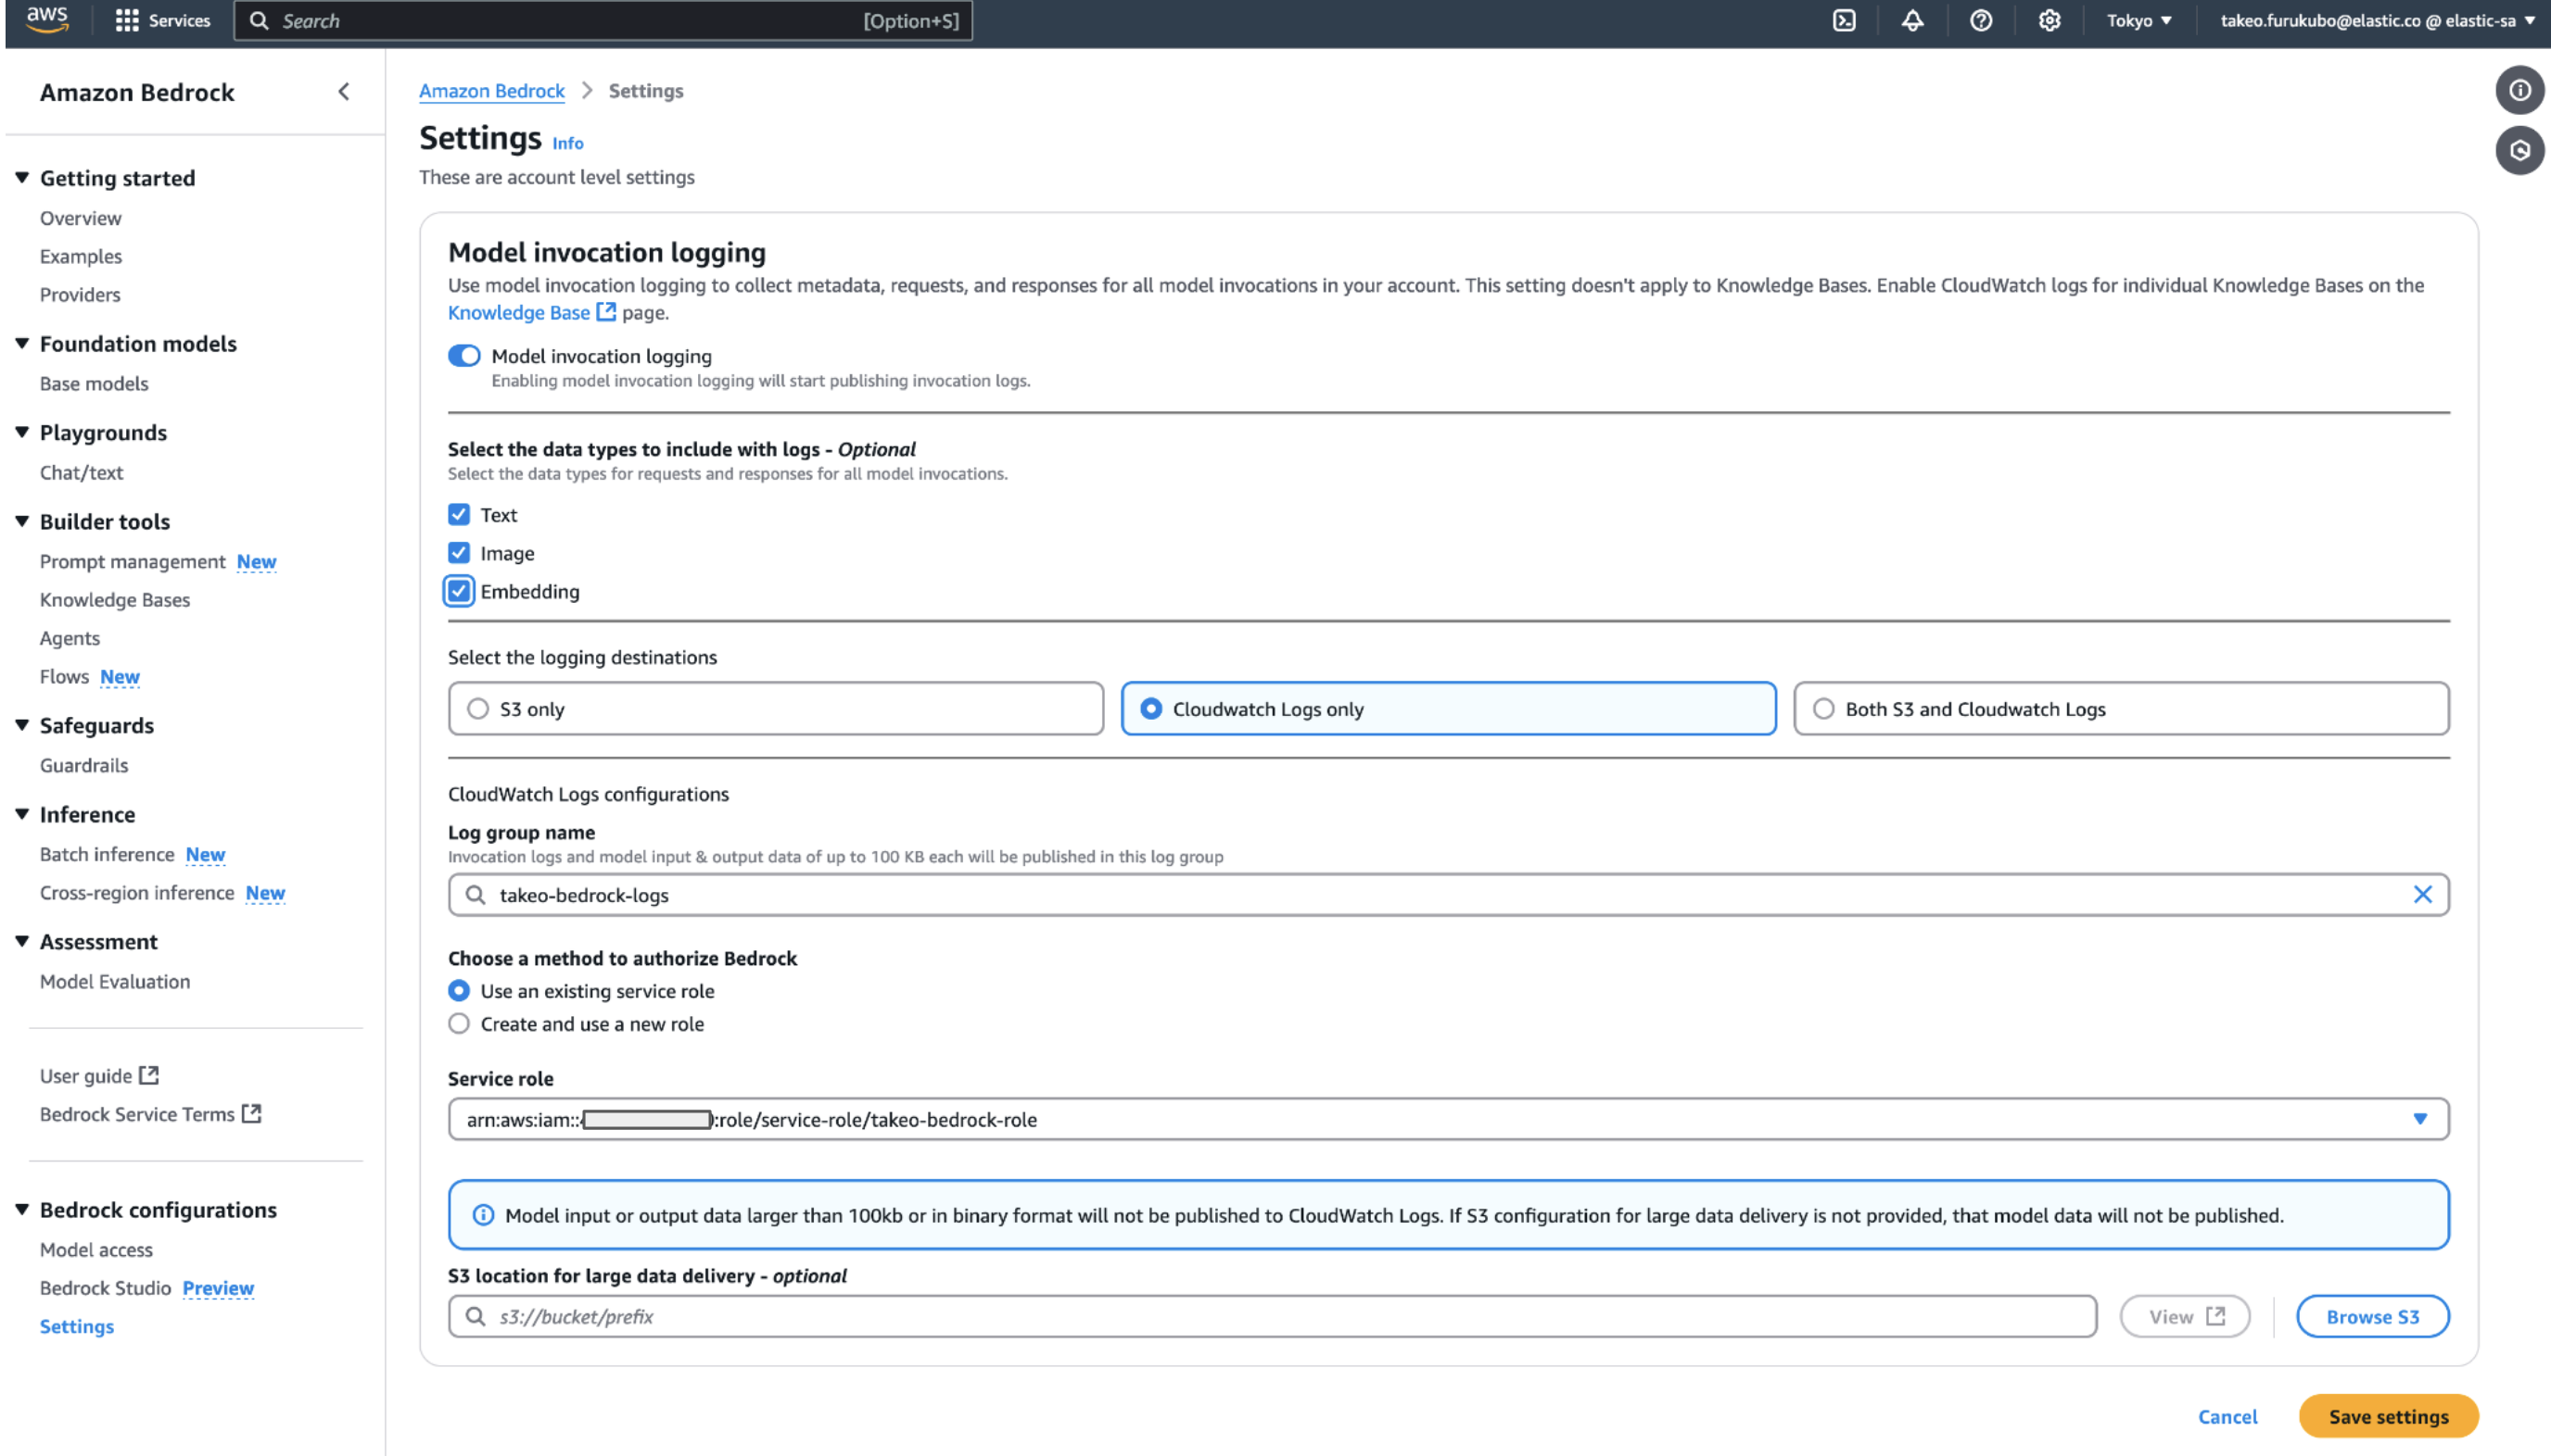Click the settings gear in top bar
The height and width of the screenshot is (1456, 2551).
click(x=2049, y=21)
